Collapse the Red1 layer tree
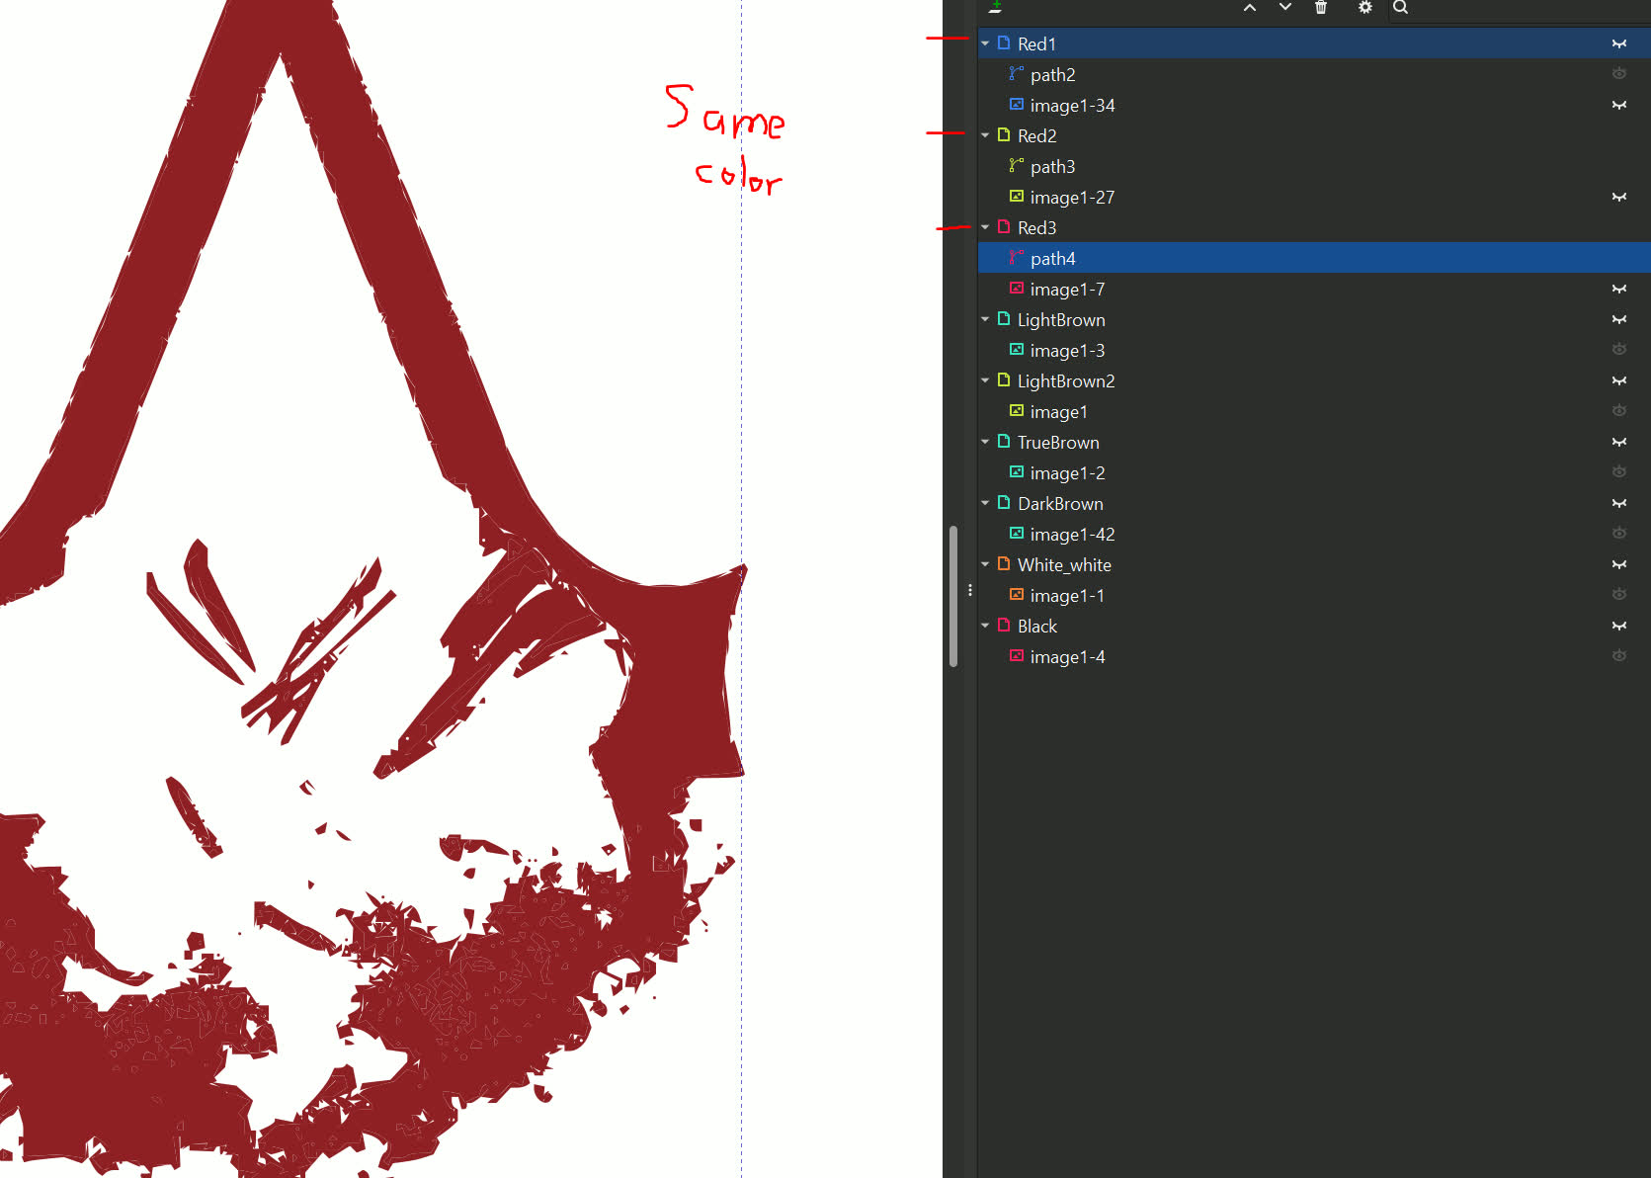The width and height of the screenshot is (1651, 1178). pyautogui.click(x=985, y=43)
